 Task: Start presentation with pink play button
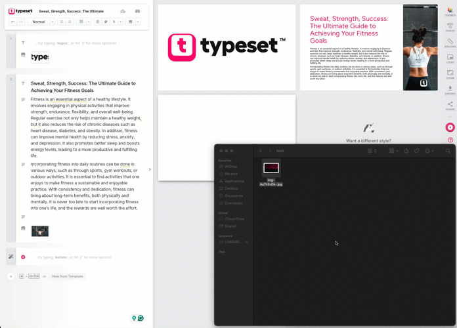tap(450, 127)
